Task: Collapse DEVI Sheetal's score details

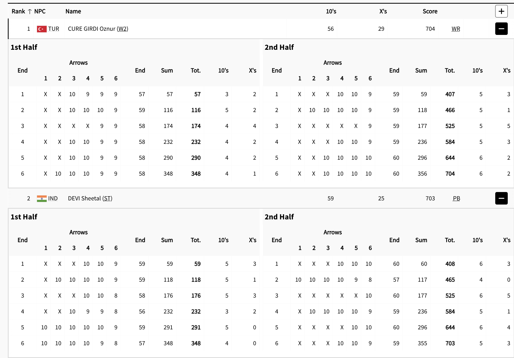Action: click(501, 198)
